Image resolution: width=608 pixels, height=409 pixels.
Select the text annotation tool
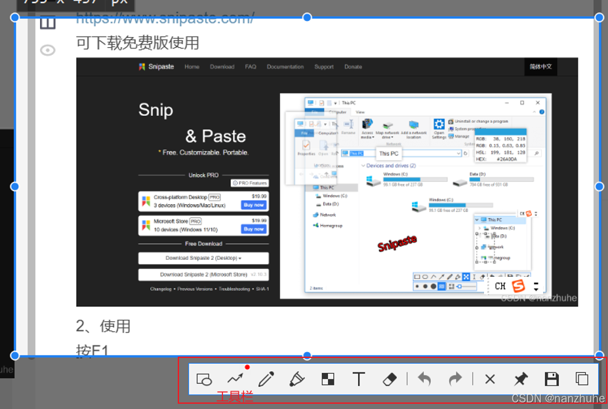point(359,379)
